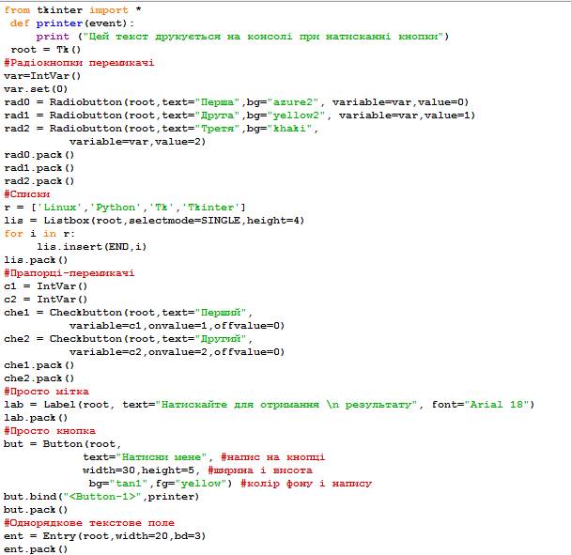Click the line text="Натисни мене"
571x555 pixels.
pyautogui.click(x=204, y=457)
